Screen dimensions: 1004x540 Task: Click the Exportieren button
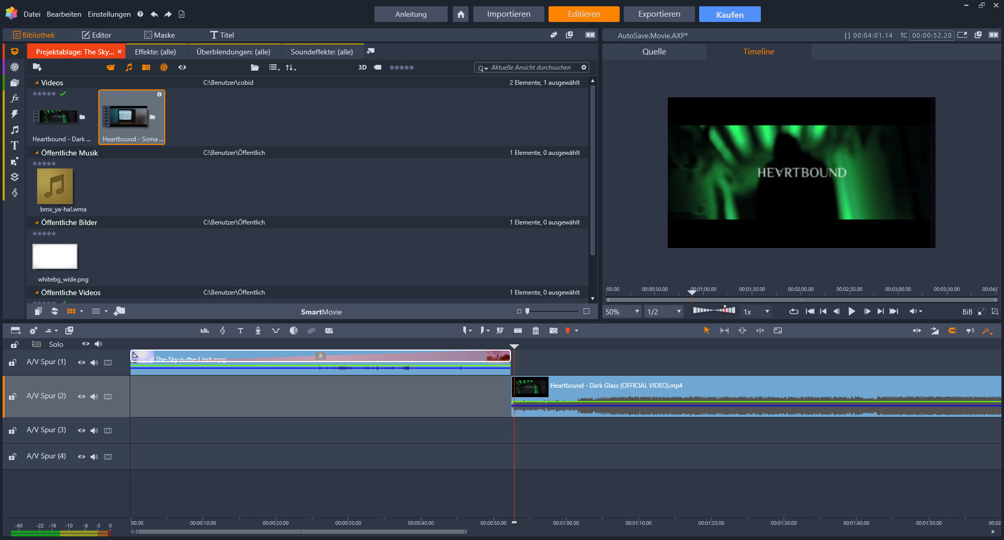(658, 14)
